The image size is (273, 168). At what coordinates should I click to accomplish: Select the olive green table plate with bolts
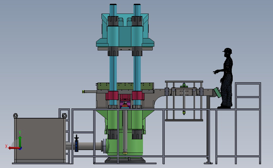coord(125,86)
